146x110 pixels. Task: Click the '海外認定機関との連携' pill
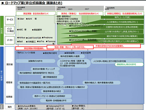click(x=72, y=56)
